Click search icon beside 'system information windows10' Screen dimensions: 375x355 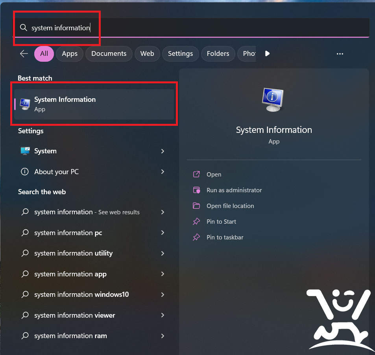coord(25,294)
